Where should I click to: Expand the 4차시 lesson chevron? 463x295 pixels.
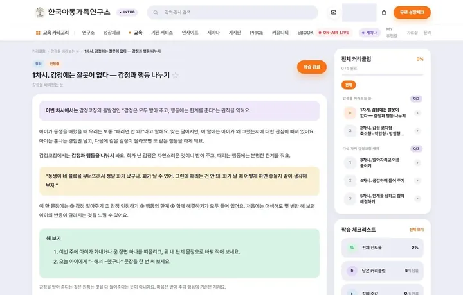[x=417, y=180]
